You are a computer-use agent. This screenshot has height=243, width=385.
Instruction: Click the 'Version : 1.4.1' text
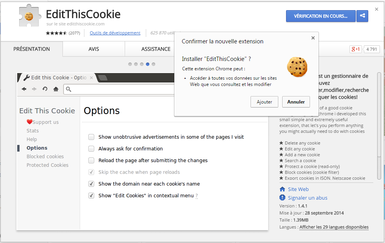click(293, 206)
